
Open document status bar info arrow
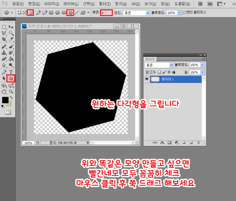88,143
